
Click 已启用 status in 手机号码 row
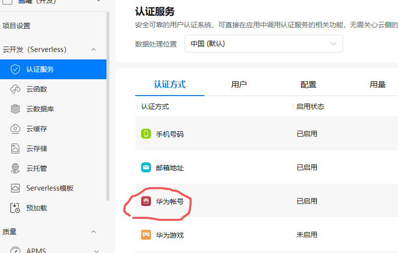[x=306, y=134]
